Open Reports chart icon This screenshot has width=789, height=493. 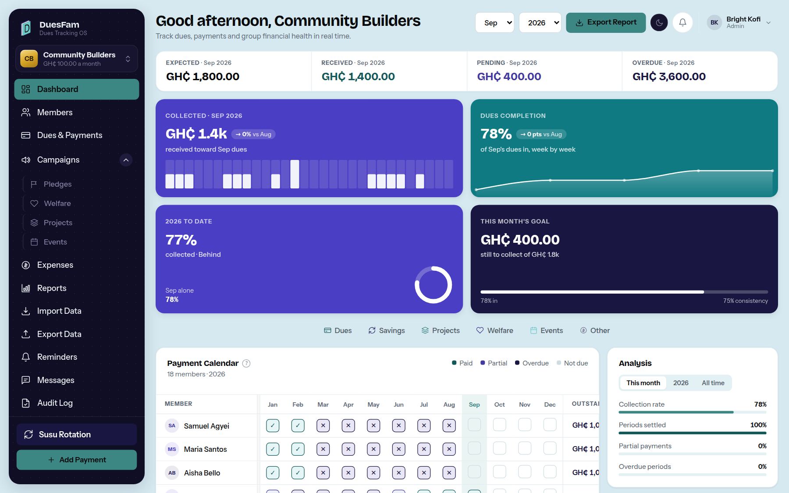click(26, 288)
